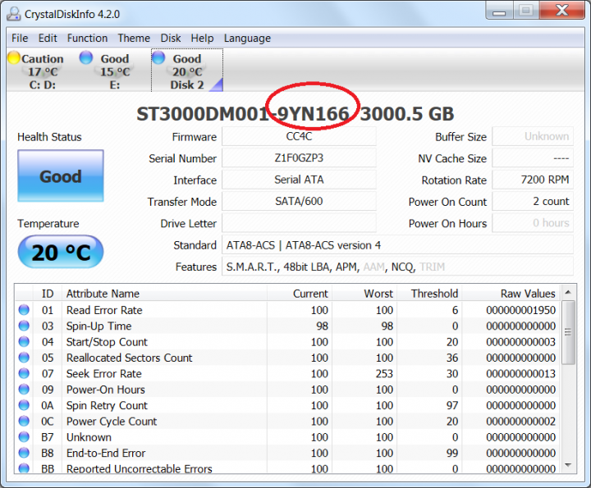Click status orb for Read Error Rate

coord(24,309)
